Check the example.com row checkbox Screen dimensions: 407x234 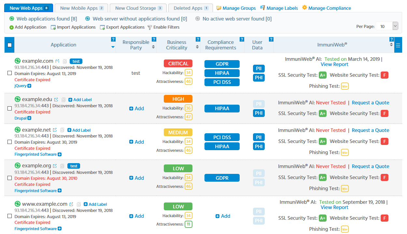point(9,73)
